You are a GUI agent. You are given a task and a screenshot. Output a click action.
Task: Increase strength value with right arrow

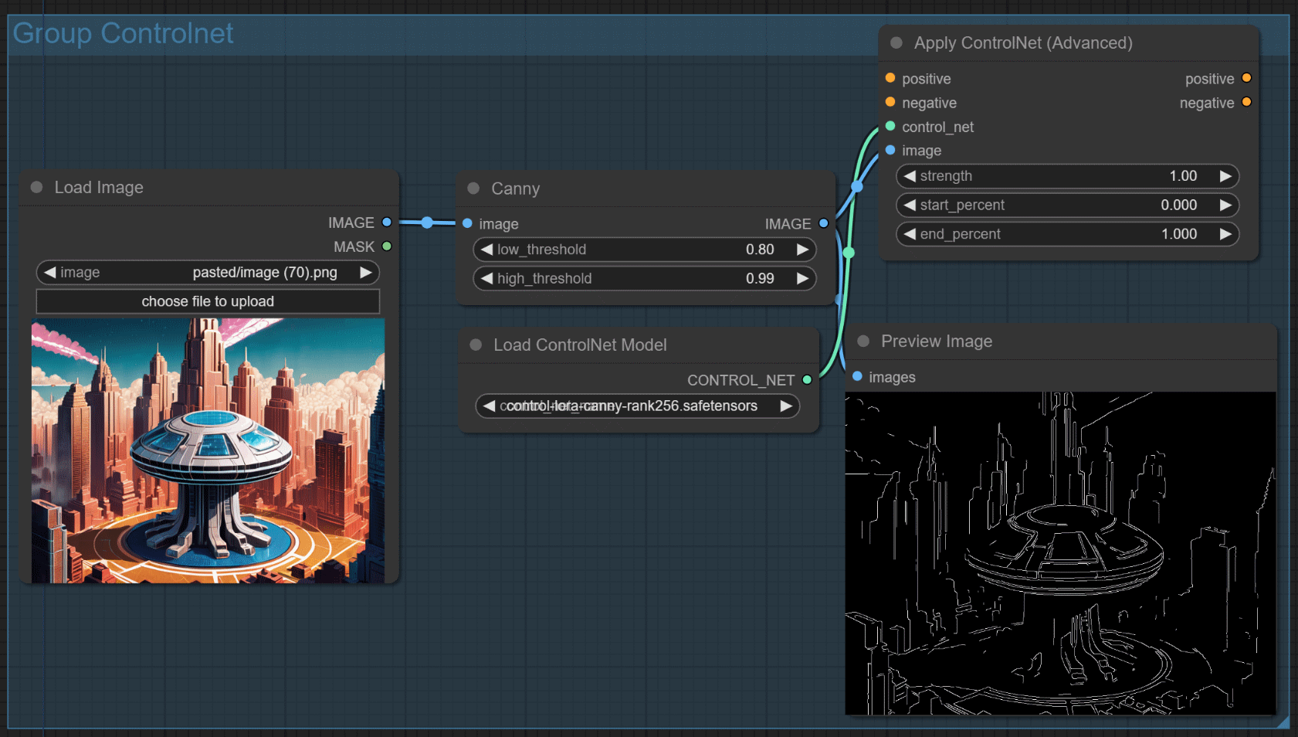(1225, 176)
